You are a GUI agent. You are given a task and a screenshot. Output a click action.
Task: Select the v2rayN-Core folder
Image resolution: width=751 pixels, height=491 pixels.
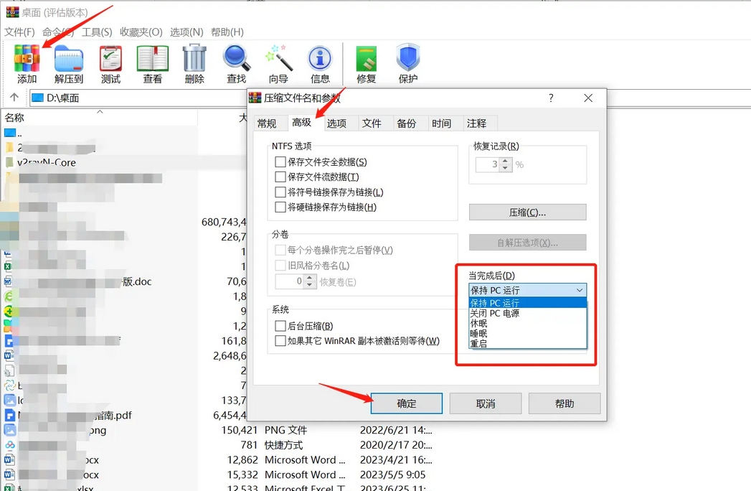pyautogui.click(x=47, y=162)
